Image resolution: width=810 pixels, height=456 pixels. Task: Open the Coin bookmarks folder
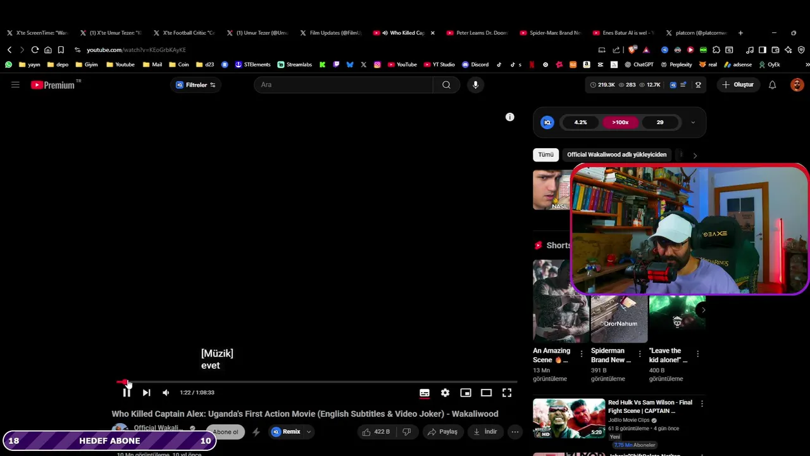(178, 65)
